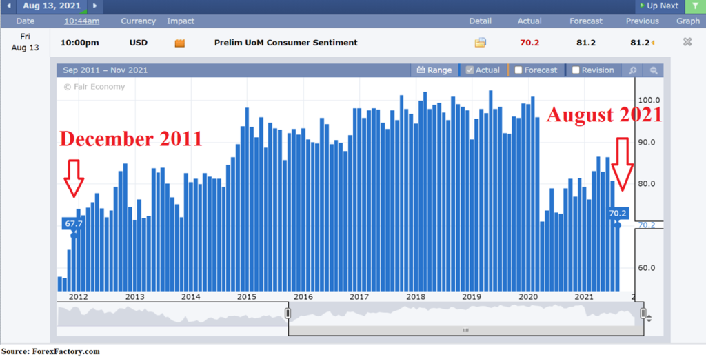Viewport: 706px width, 359px height.
Task: Click the Prelim UoM Consumer Sentiment title
Action: click(286, 43)
